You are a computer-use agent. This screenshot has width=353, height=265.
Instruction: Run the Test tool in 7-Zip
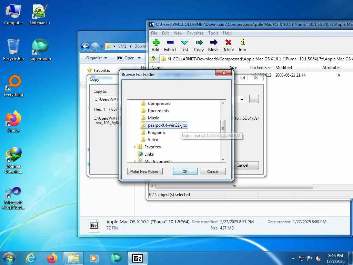pos(184,45)
